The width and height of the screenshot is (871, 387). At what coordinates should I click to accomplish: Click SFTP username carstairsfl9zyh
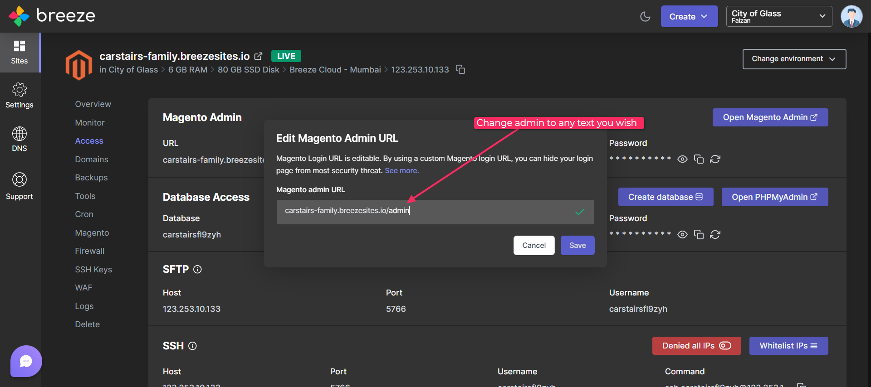coord(638,309)
